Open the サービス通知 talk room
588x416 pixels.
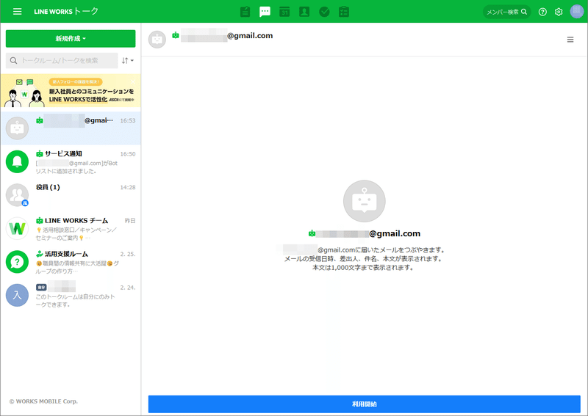point(71,161)
